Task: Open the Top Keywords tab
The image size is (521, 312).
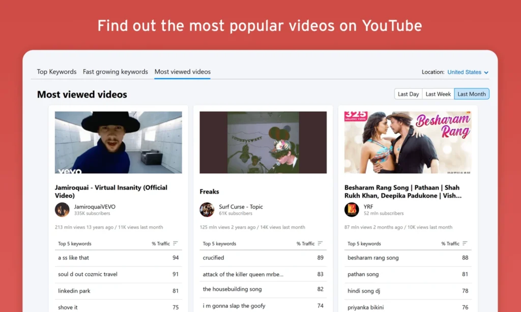Action: click(56, 72)
